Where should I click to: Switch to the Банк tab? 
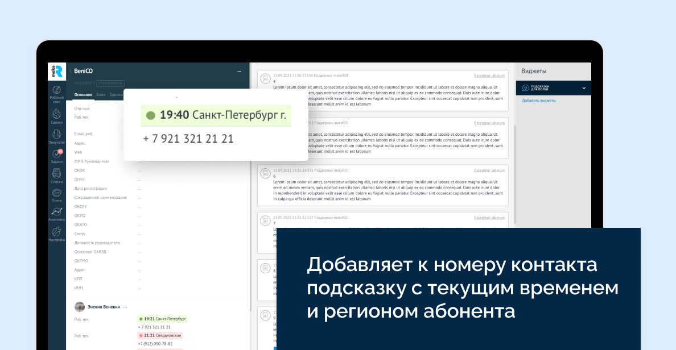[x=101, y=95]
